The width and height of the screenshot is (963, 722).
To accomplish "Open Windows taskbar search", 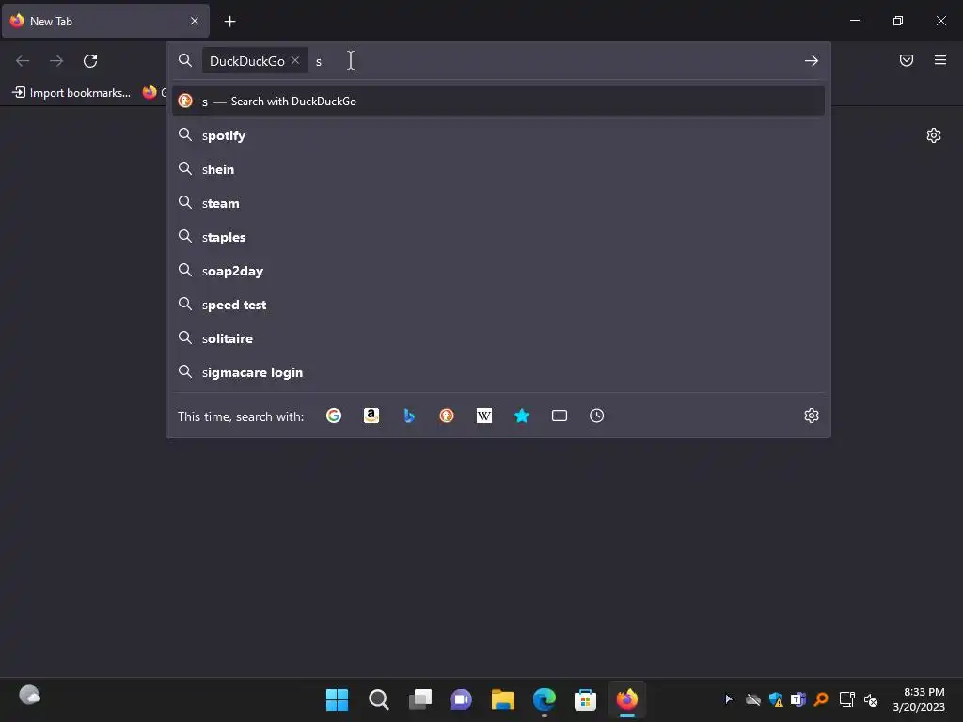I will 378,699.
